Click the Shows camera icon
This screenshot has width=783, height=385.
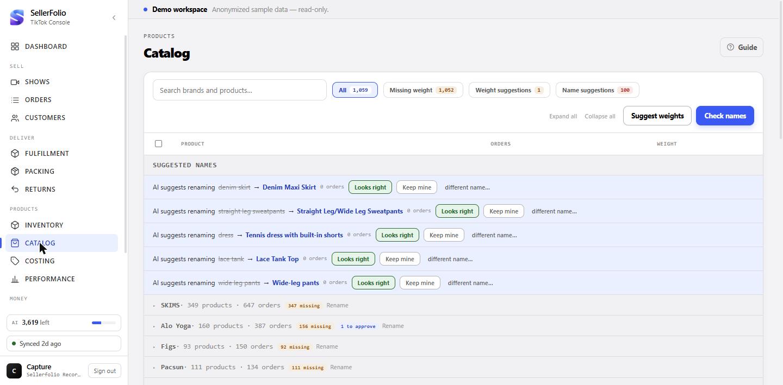click(15, 82)
